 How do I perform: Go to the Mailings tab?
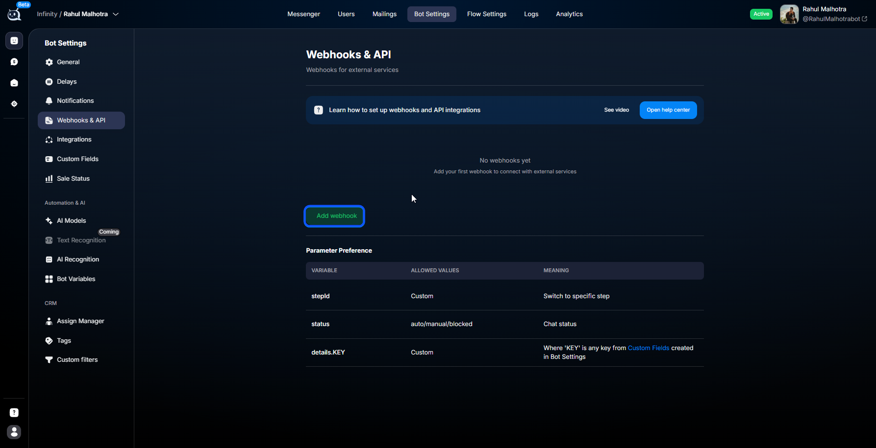[x=384, y=14]
